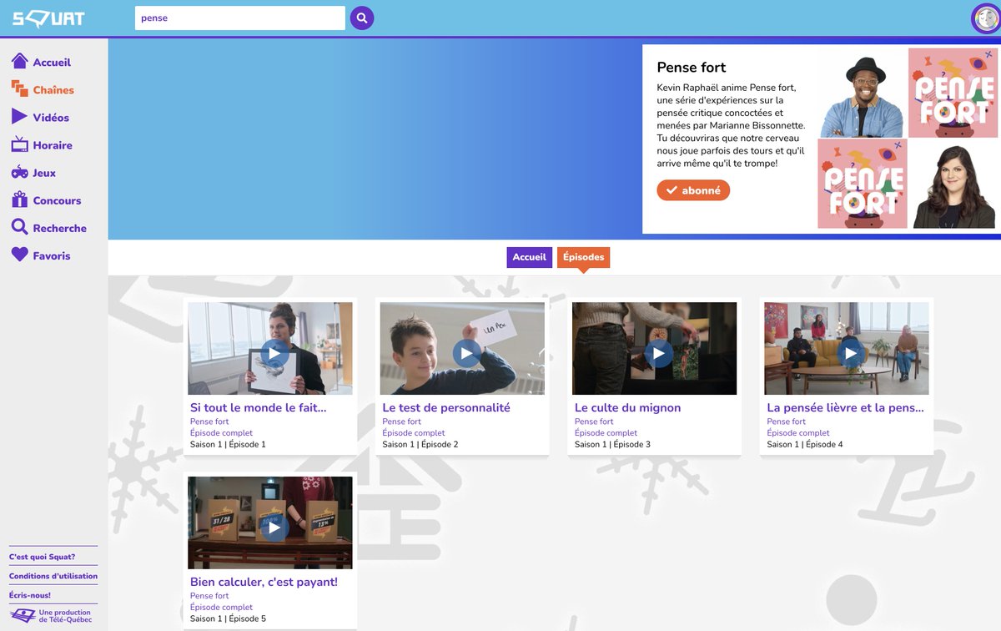Click Pense fort link under Le culte du mignon
This screenshot has height=631, width=1001.
(x=594, y=422)
